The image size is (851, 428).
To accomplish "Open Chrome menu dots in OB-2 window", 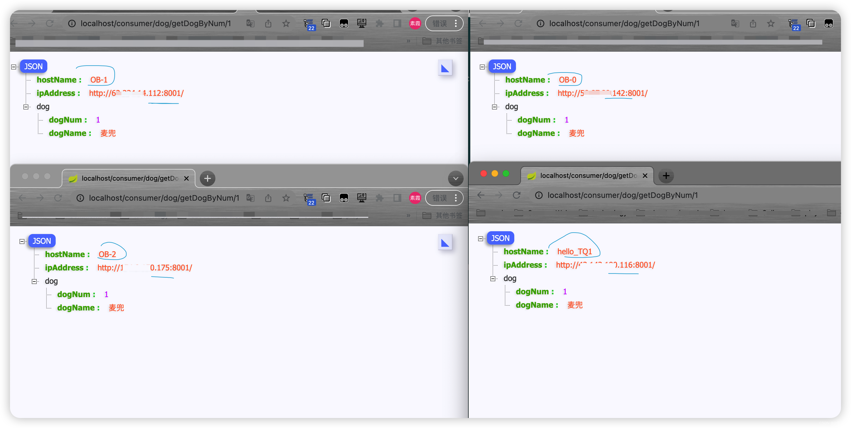I will (x=456, y=198).
